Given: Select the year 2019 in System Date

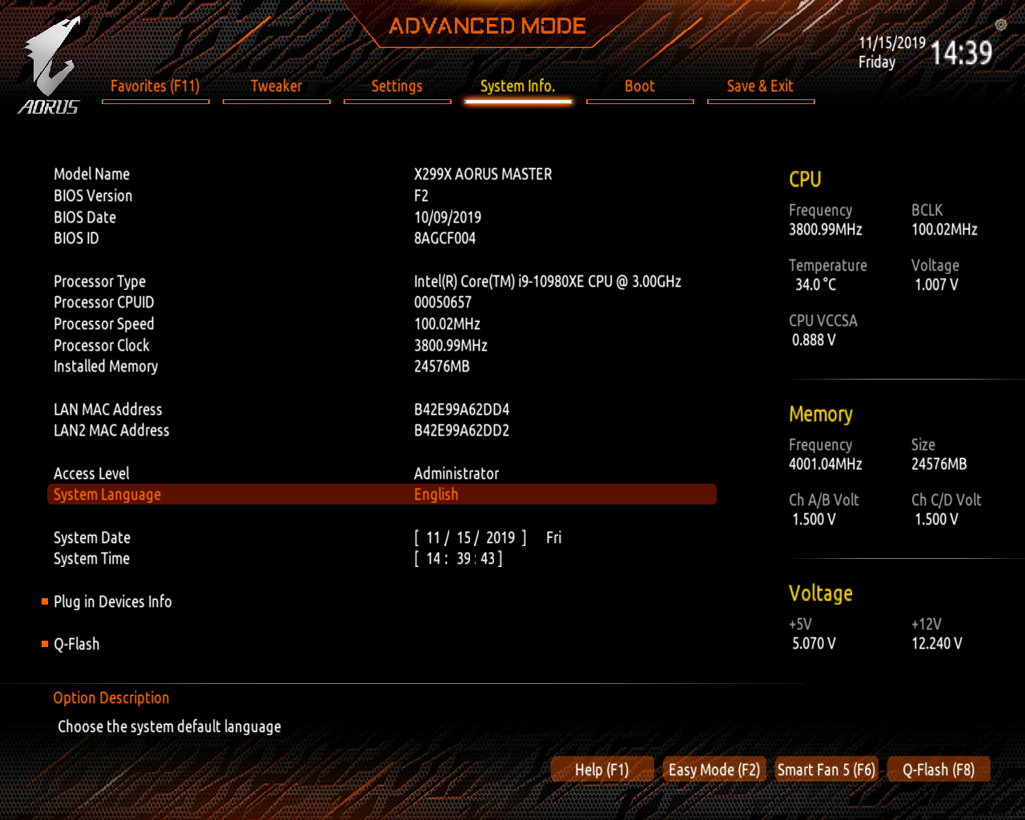Looking at the screenshot, I should 500,537.
